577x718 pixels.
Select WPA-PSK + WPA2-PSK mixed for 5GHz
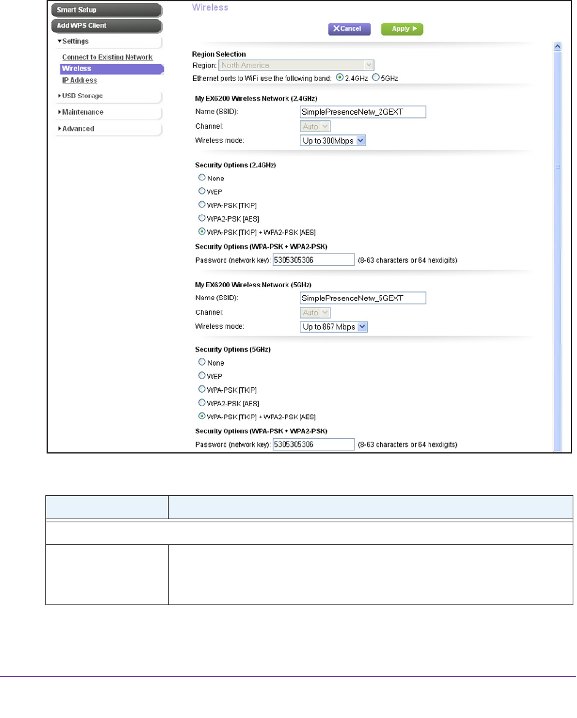click(202, 416)
